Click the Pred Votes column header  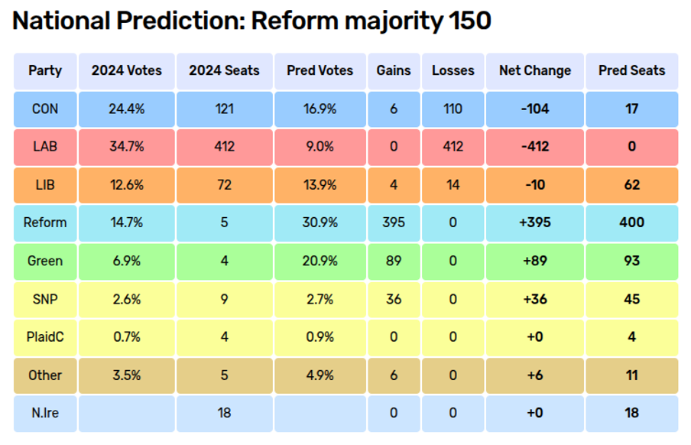click(320, 70)
